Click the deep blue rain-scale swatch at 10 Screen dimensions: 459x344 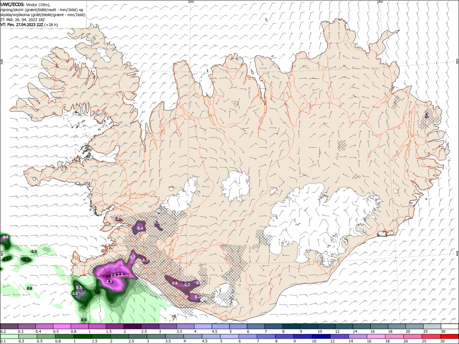[321, 336]
